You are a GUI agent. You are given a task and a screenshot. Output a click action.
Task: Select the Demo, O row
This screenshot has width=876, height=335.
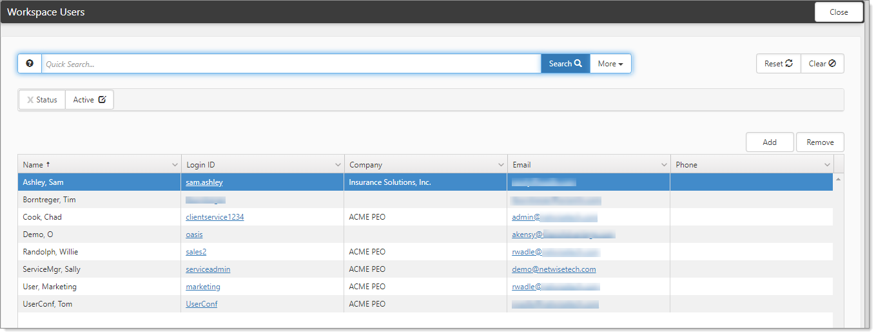(425, 235)
